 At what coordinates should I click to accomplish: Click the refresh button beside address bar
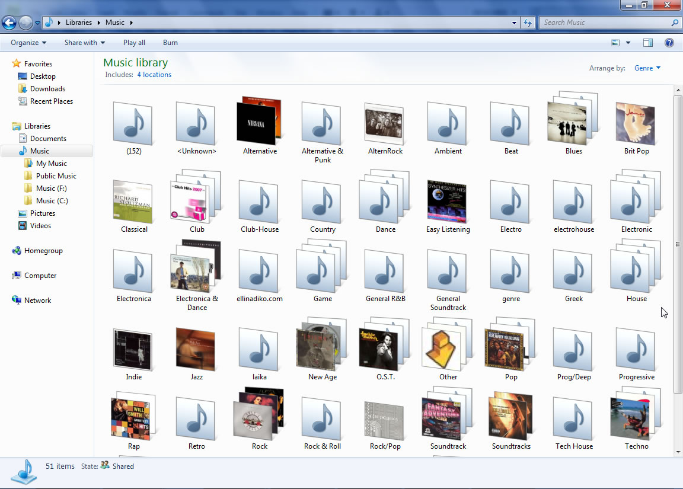527,23
